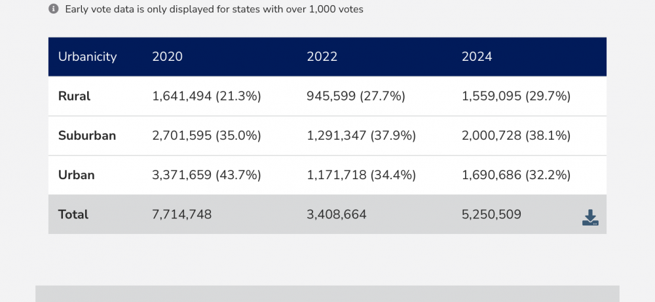Select the 2020 column header
The width and height of the screenshot is (655, 302).
pos(167,57)
